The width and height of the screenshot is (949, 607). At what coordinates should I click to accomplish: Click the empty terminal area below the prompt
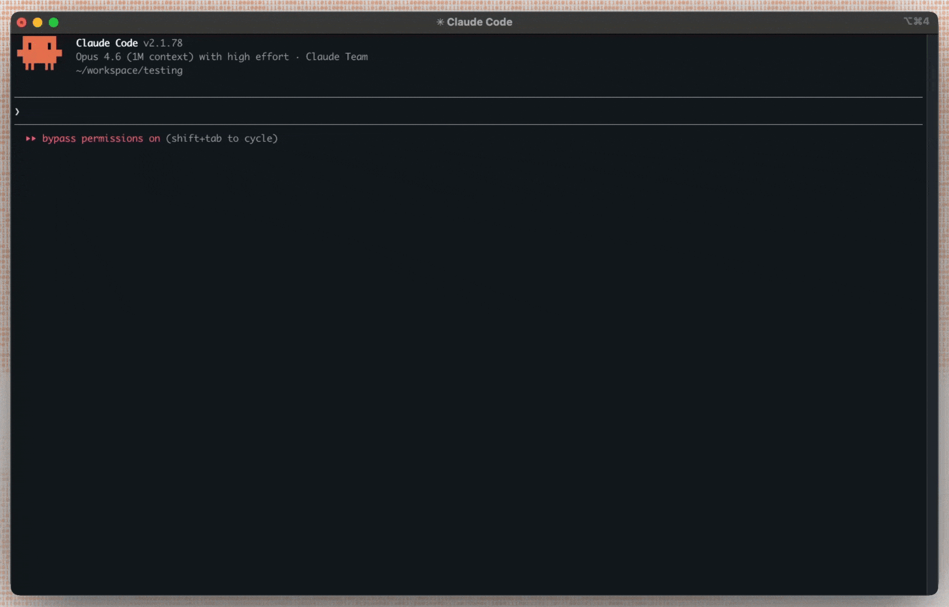point(450,365)
